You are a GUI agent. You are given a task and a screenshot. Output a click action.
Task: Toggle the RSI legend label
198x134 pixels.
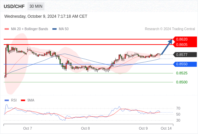[x=14, y=100]
